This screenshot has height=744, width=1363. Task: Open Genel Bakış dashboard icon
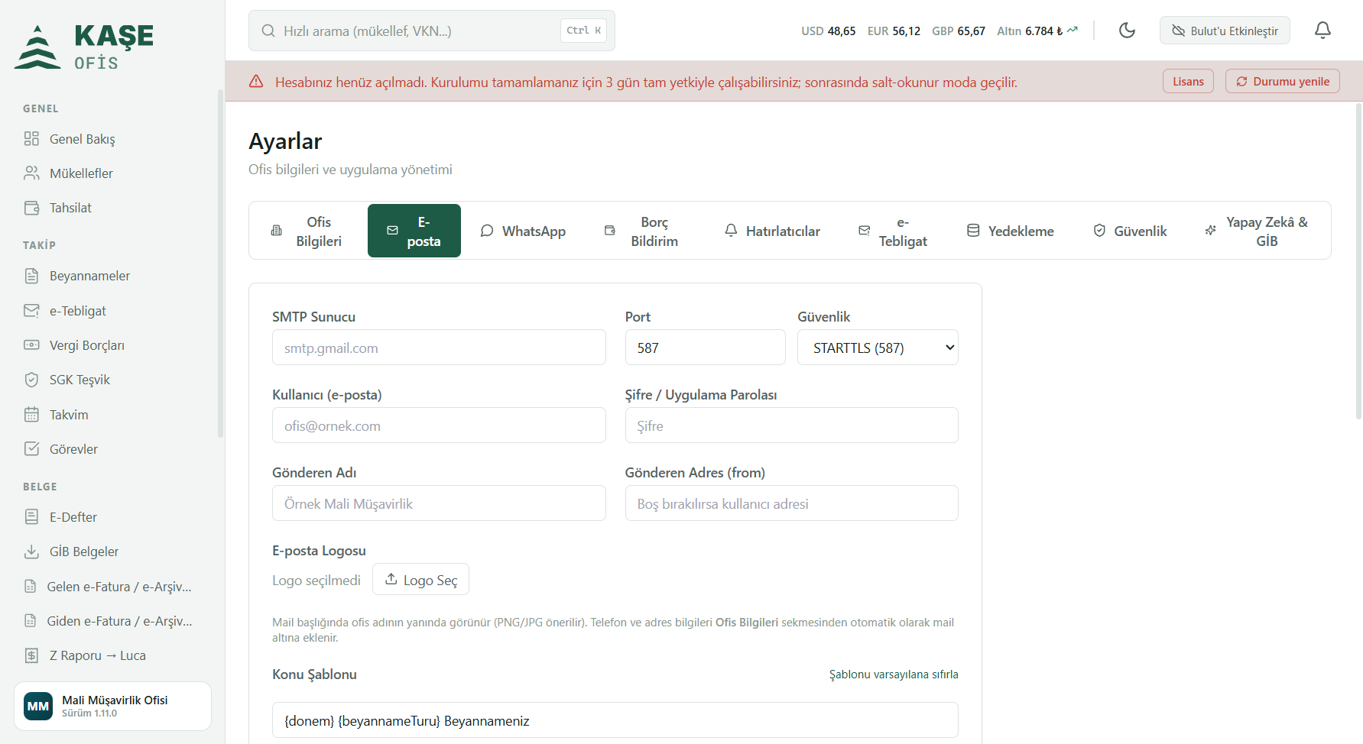pyautogui.click(x=31, y=139)
